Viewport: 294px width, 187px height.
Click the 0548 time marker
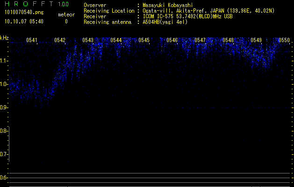[x=228, y=40]
